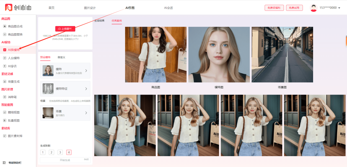Open 精细抠图 cutout tool
The height and width of the screenshot is (167, 347).
coord(14,112)
